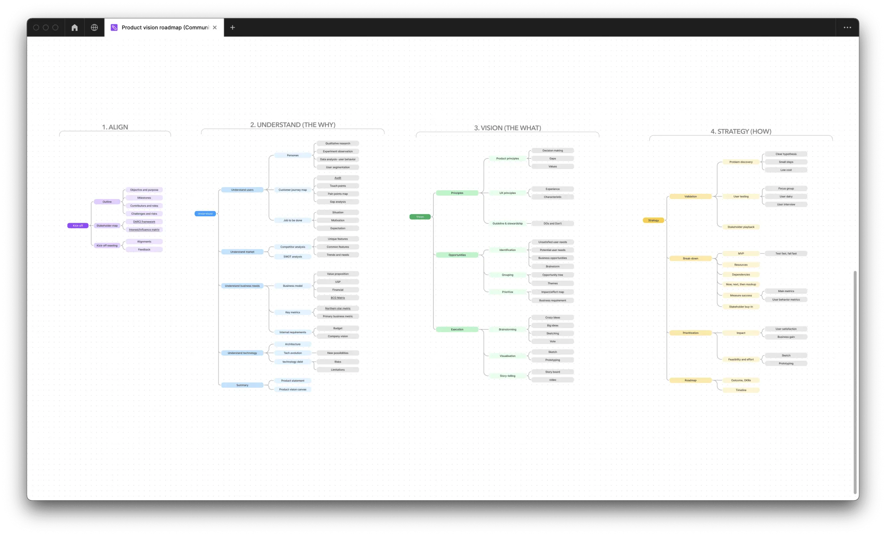Select the blue Understand root node

click(205, 214)
